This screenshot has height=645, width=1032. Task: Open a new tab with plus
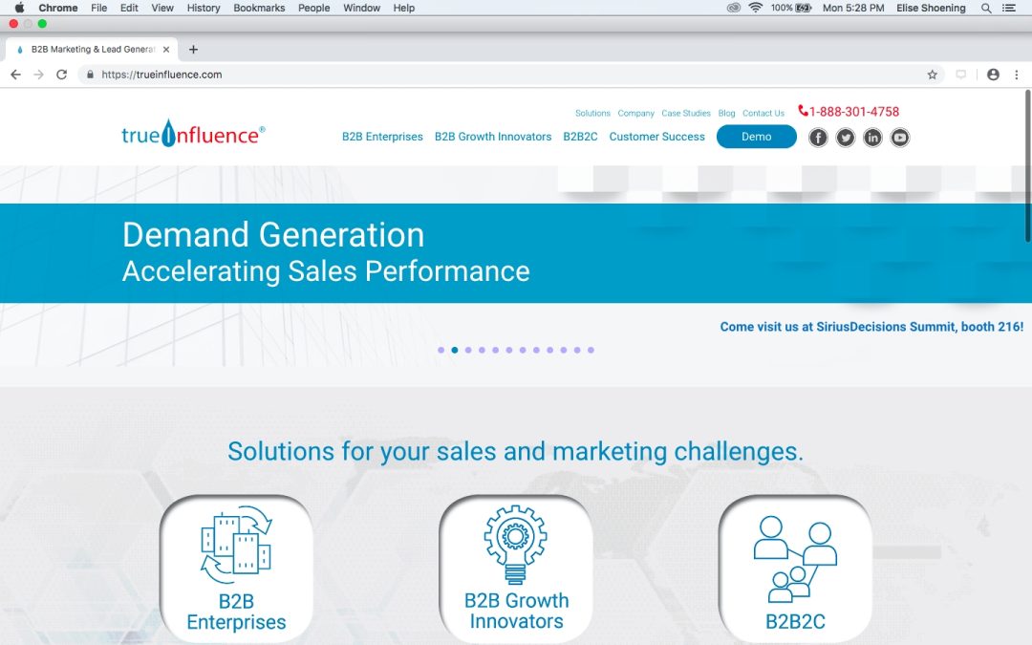coord(193,50)
